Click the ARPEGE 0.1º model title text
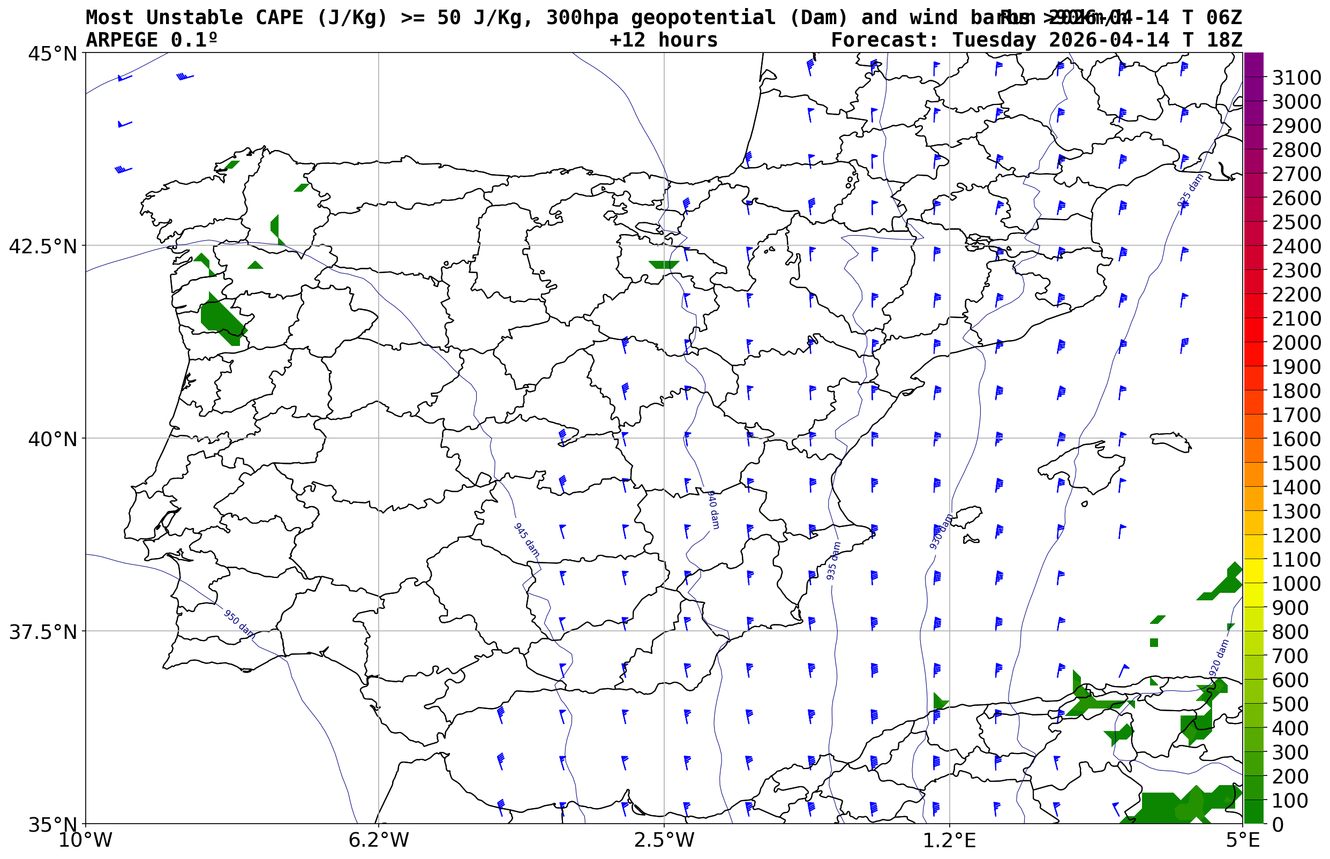Screen dimensions: 1330x859 pos(151,40)
